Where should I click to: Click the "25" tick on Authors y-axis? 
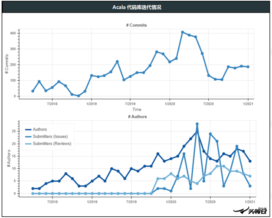[14, 131]
